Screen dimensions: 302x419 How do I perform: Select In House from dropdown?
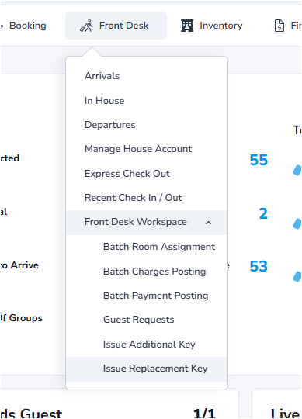[x=105, y=101]
